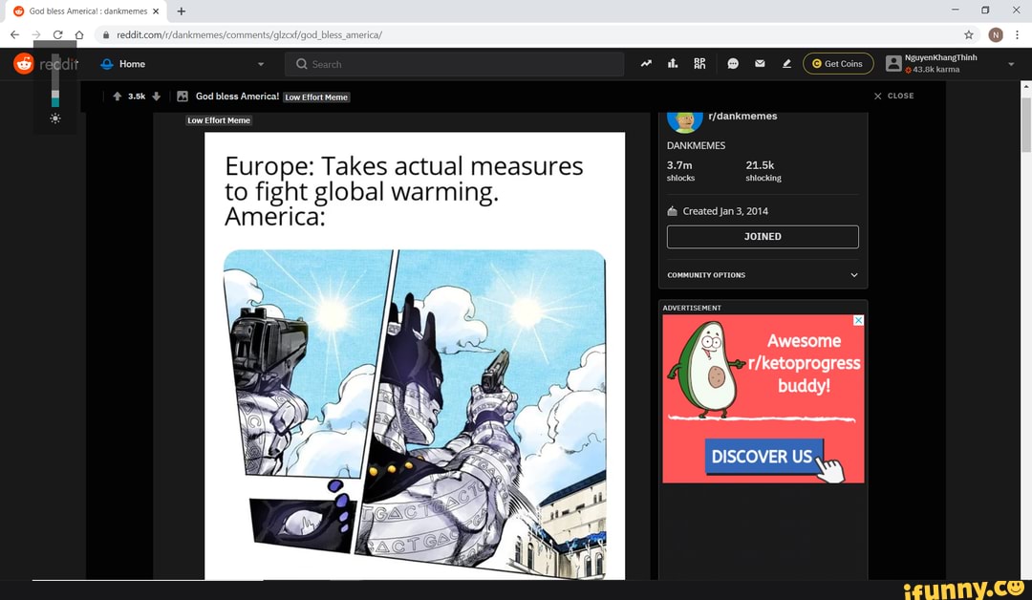Viewport: 1032px width, 600px height.
Task: Reload the page
Action: click(58, 34)
